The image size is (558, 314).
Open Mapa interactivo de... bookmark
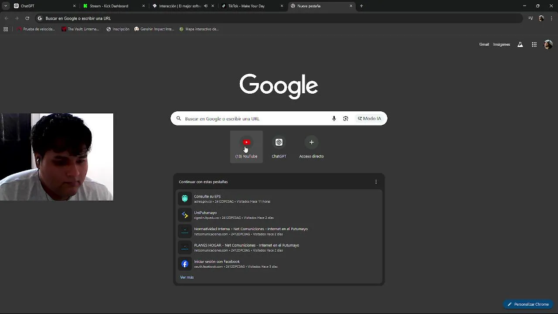(199, 29)
